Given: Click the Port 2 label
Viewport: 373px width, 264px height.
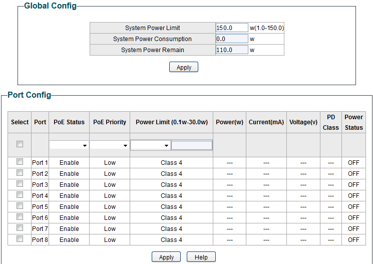Looking at the screenshot, I should coord(40,173).
